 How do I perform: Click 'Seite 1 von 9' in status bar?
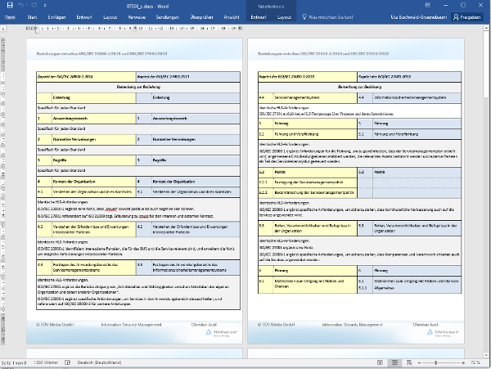click(x=14, y=362)
